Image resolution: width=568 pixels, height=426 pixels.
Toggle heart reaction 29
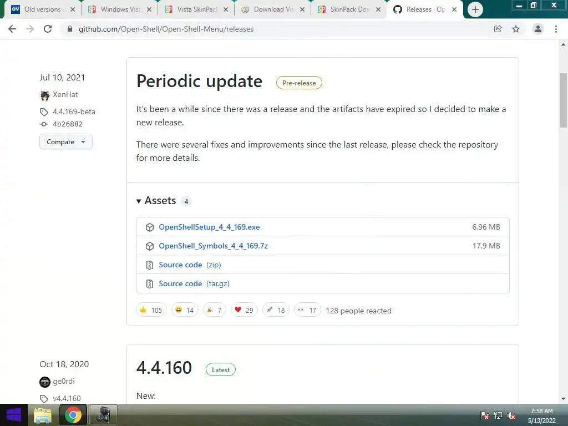coord(244,310)
